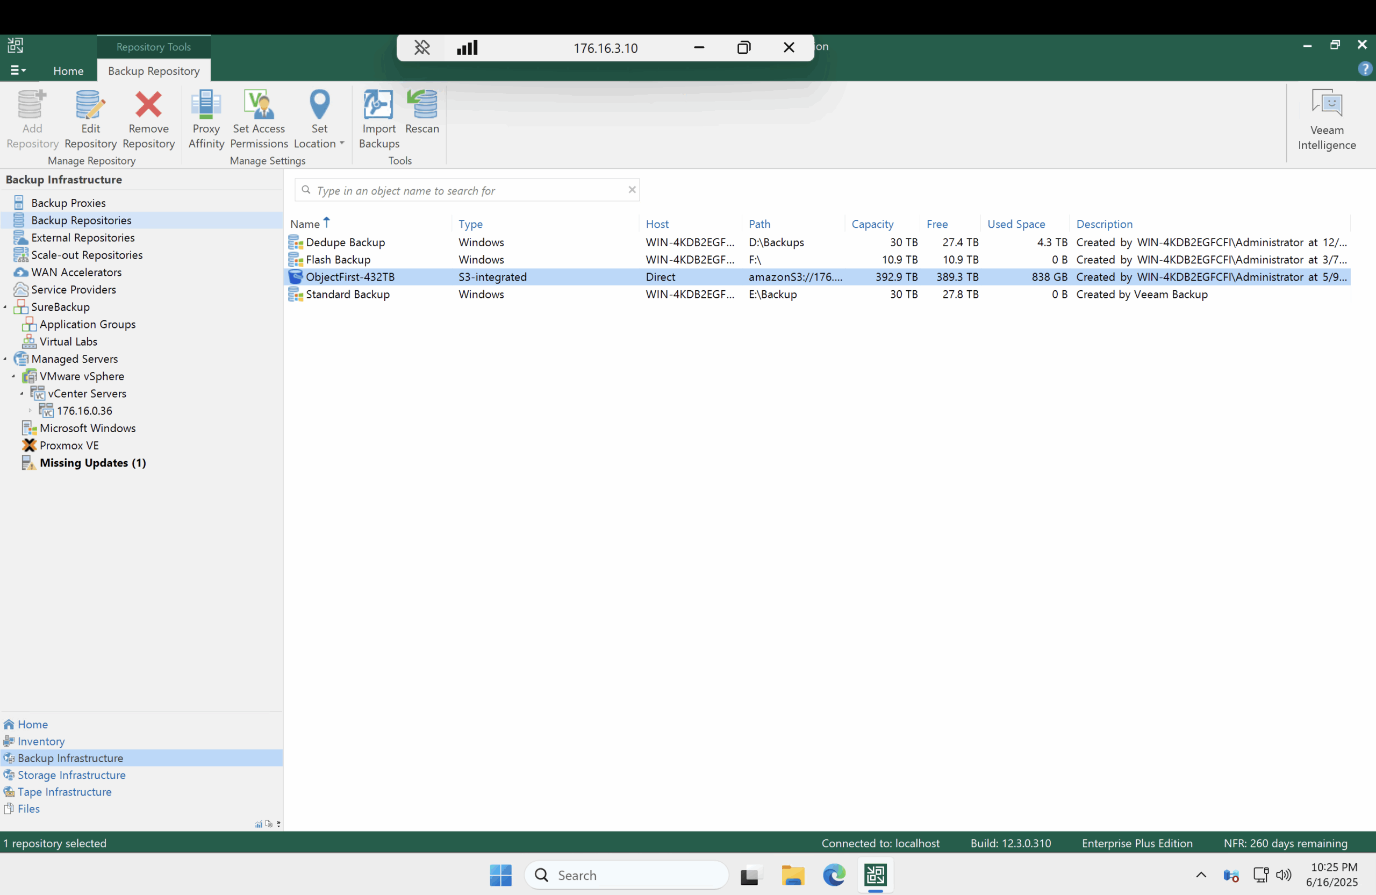
Task: Click the Remove Repository red X icon
Action: coord(148,105)
